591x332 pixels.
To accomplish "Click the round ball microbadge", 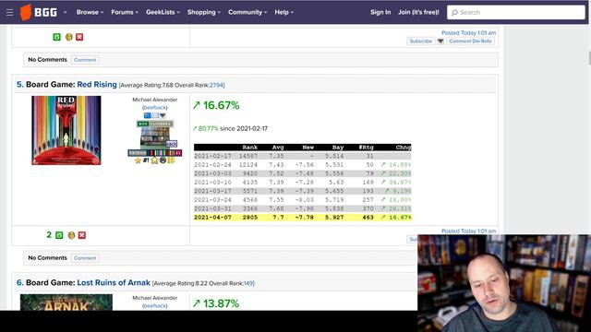I will tap(163, 160).
